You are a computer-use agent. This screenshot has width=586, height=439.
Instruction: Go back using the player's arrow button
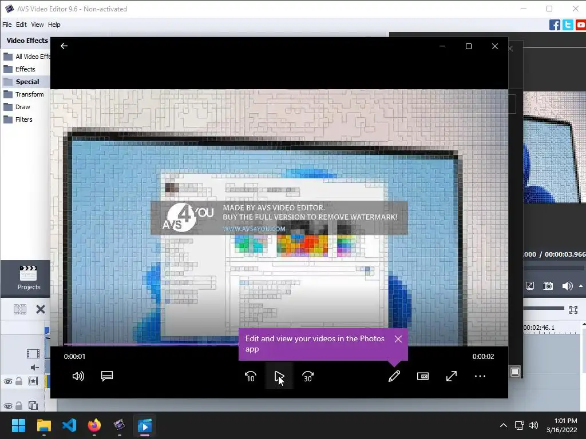pos(64,46)
